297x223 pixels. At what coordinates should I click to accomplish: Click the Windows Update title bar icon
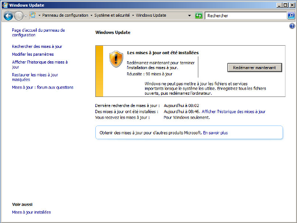5,5
